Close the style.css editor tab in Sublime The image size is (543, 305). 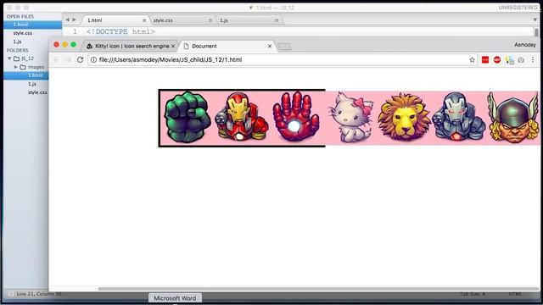pos(210,20)
